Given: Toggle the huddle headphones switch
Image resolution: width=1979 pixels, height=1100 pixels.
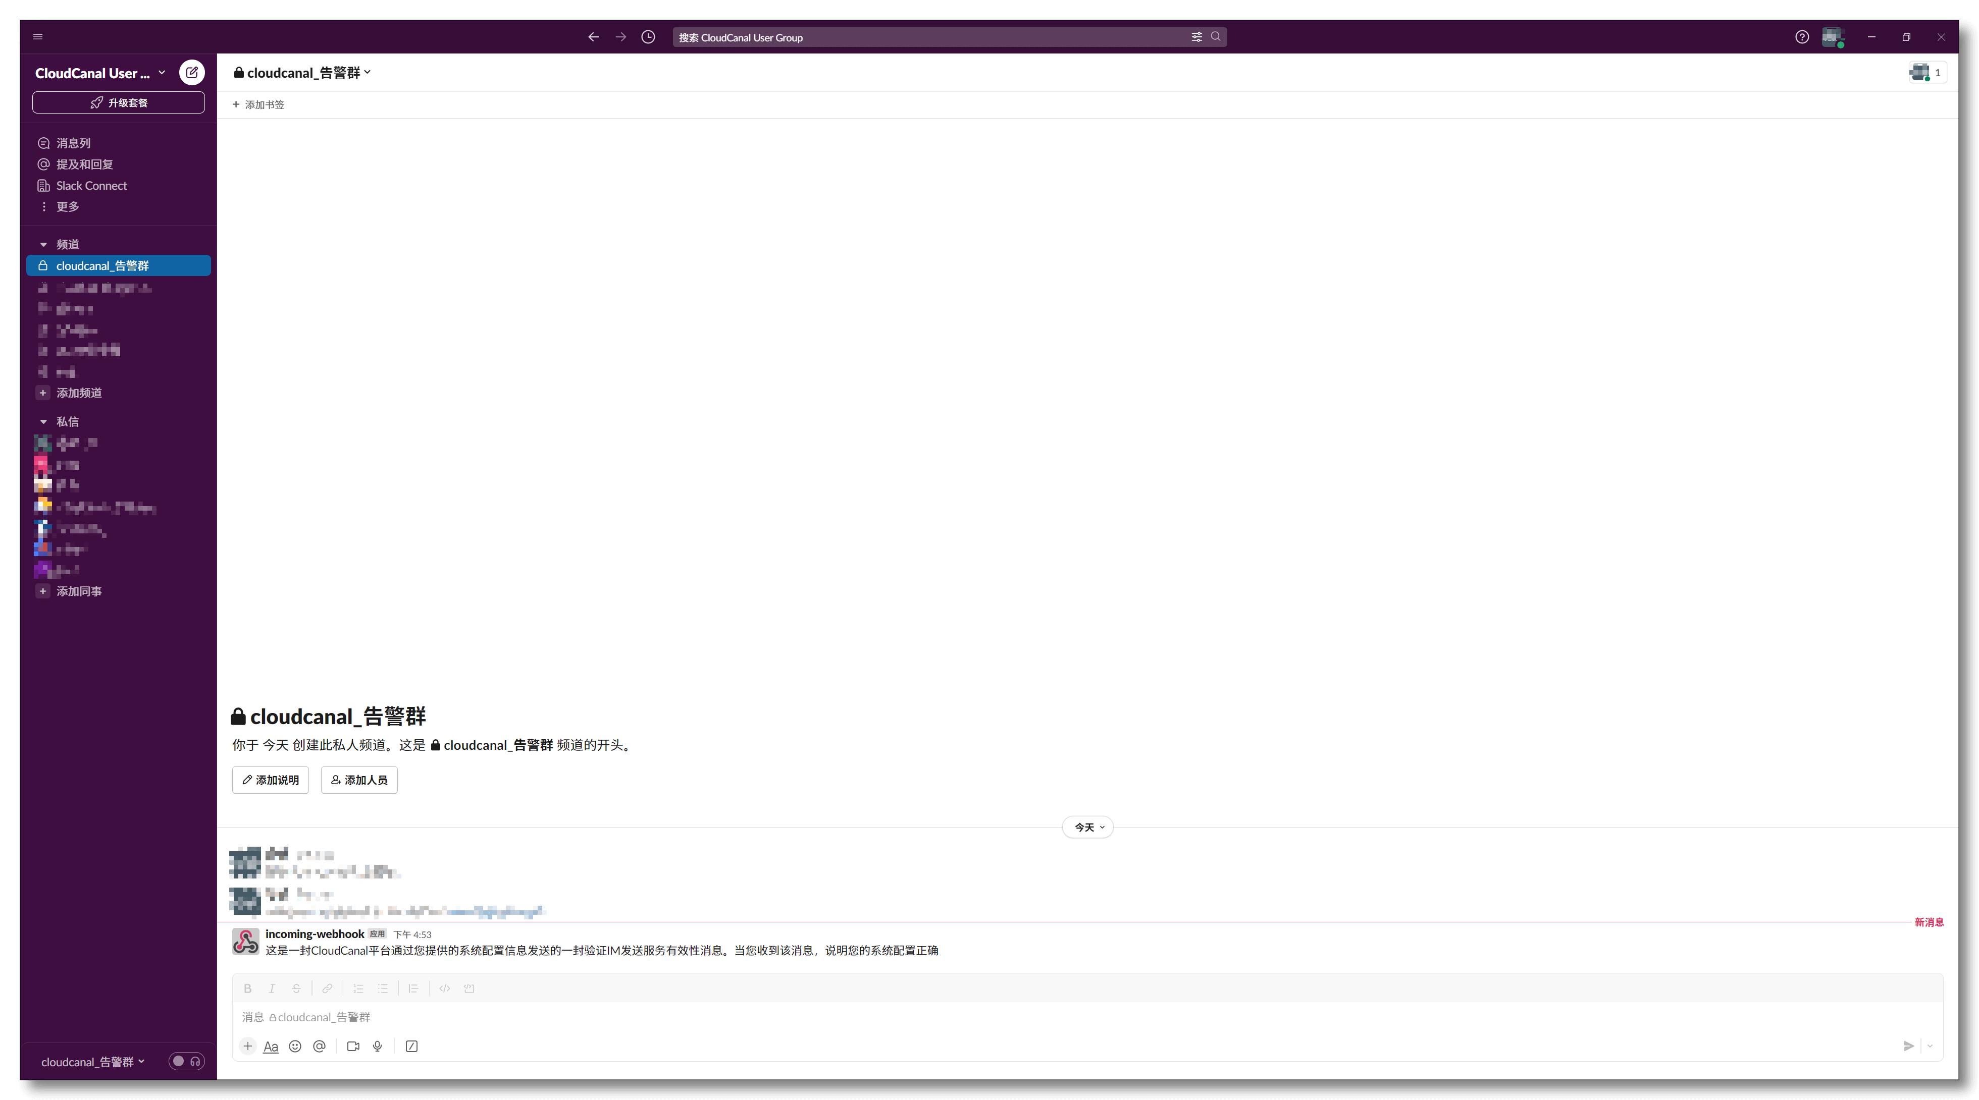Looking at the screenshot, I should tap(187, 1062).
